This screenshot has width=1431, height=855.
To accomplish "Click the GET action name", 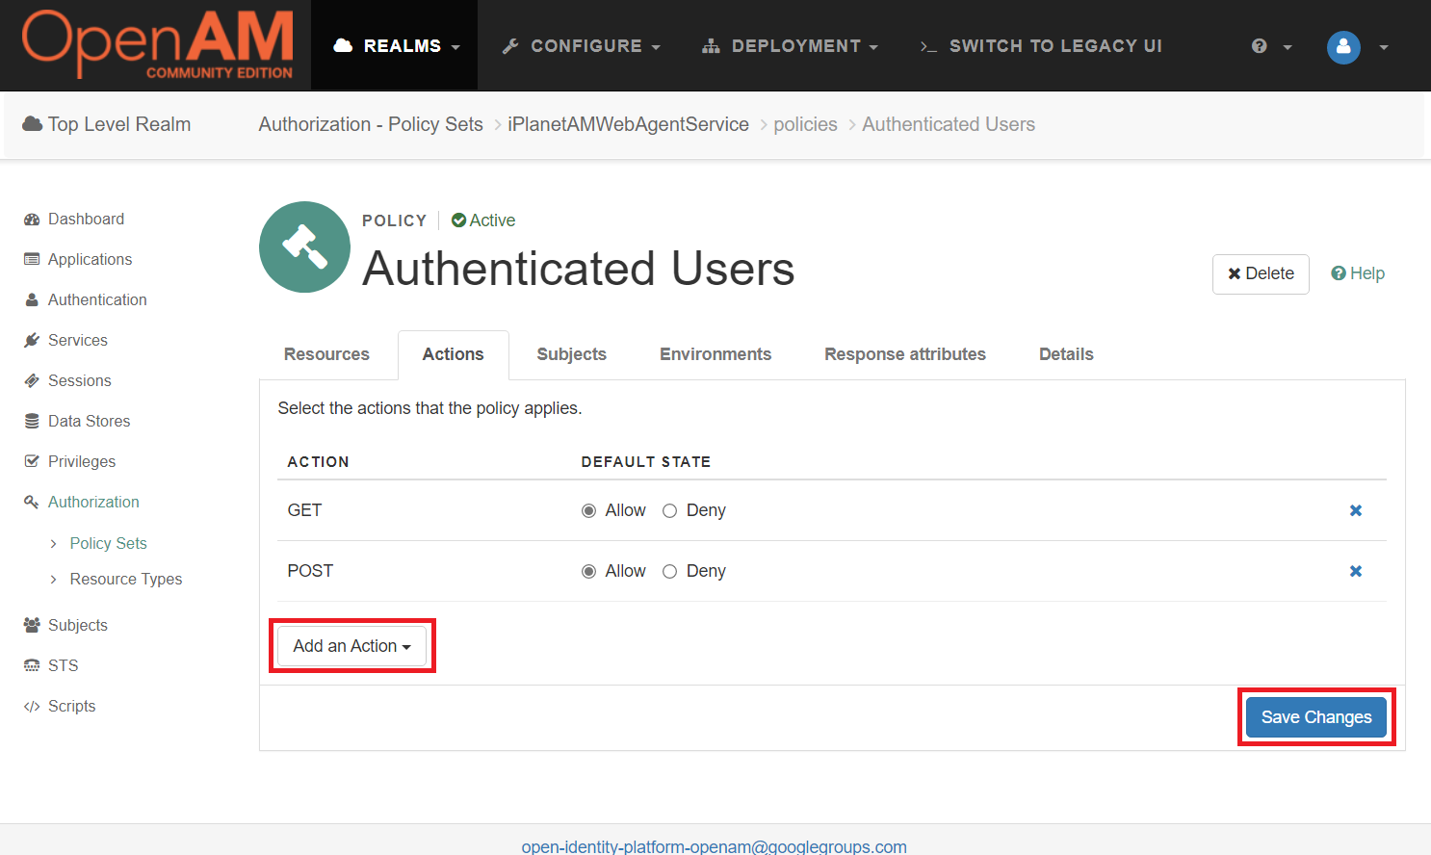I will 304,510.
